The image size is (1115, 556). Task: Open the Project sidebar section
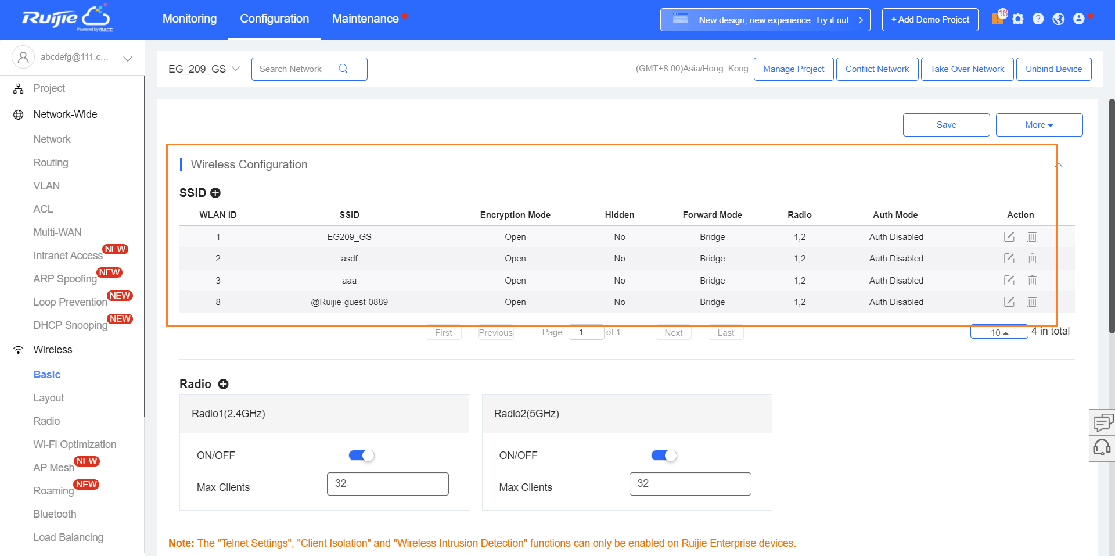pos(49,88)
